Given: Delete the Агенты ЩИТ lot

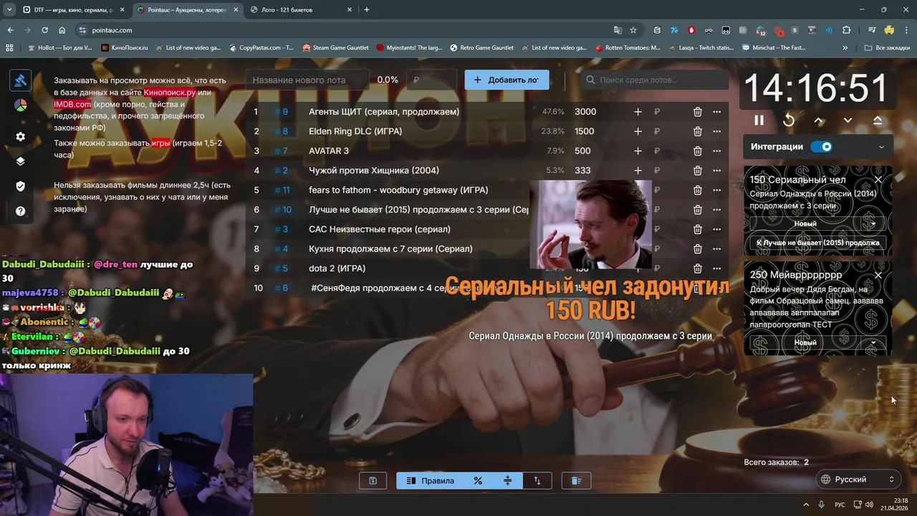Looking at the screenshot, I should point(697,112).
